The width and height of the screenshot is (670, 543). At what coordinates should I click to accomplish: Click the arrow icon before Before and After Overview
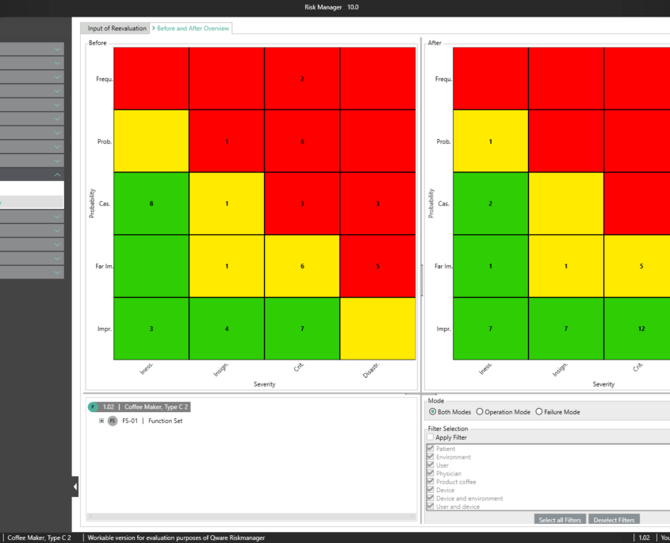(x=153, y=29)
